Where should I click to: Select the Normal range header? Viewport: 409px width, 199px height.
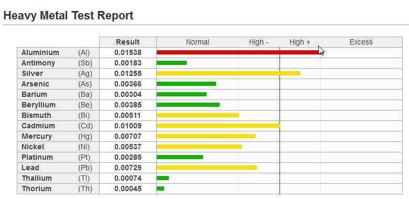pyautogui.click(x=198, y=42)
